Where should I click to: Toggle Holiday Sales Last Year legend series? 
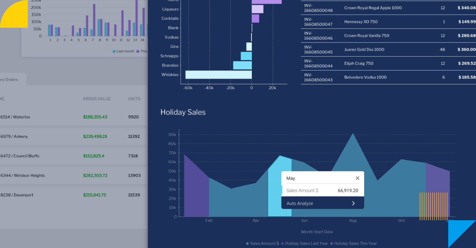pyautogui.click(x=305, y=243)
